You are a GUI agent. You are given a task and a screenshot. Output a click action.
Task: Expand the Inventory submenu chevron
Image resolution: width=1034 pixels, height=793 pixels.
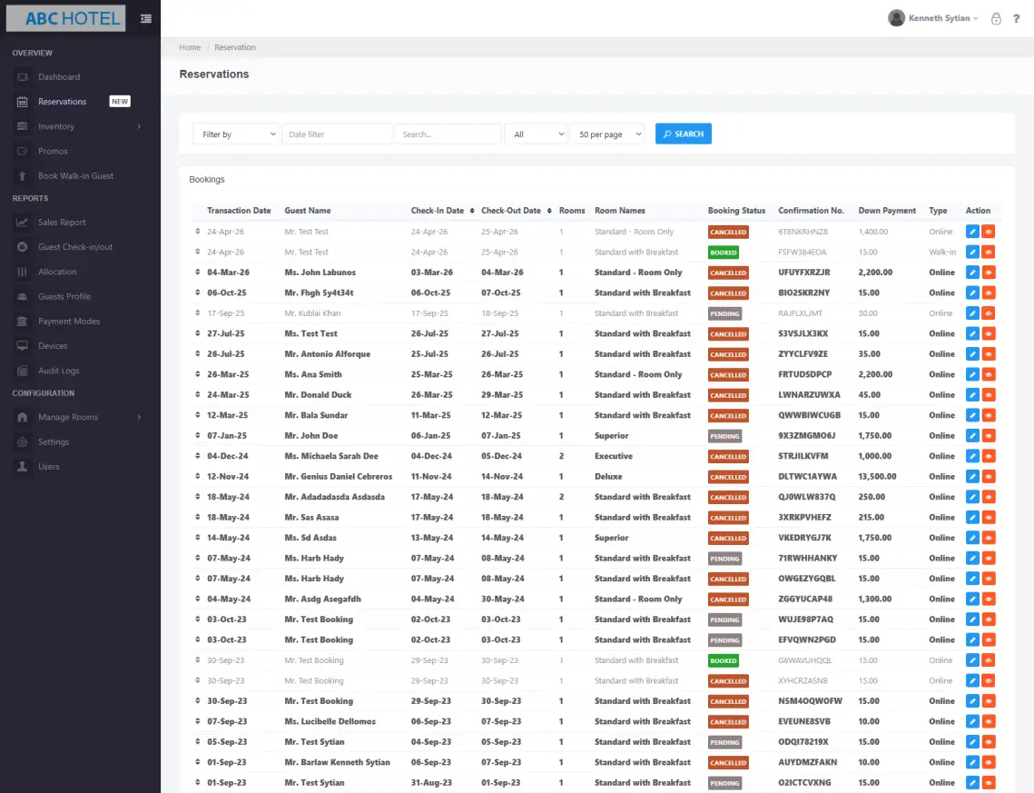(139, 126)
